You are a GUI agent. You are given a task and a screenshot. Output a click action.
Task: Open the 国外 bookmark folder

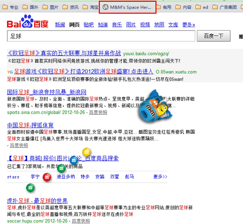pyautogui.click(x=30, y=7)
